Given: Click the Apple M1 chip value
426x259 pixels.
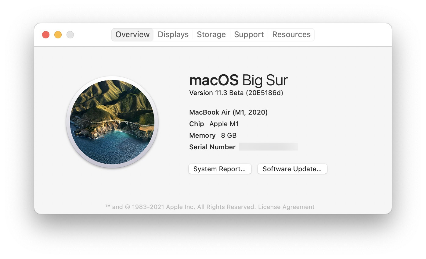Looking at the screenshot, I should (224, 124).
